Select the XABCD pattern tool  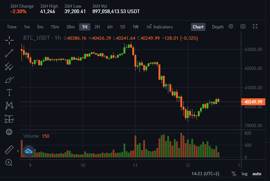tap(9, 106)
